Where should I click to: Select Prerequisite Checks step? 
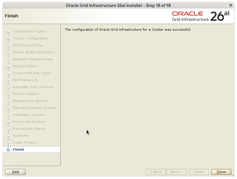(29, 129)
